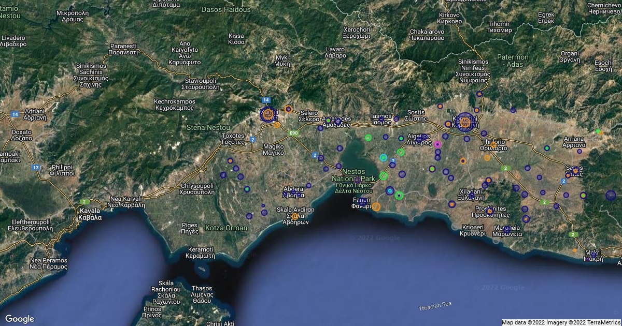
Task: Select the orange marker on Thrilorio label
Action: click(x=487, y=158)
